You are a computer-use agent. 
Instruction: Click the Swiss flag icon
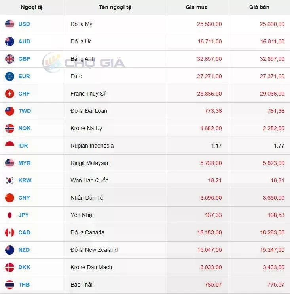[10, 94]
